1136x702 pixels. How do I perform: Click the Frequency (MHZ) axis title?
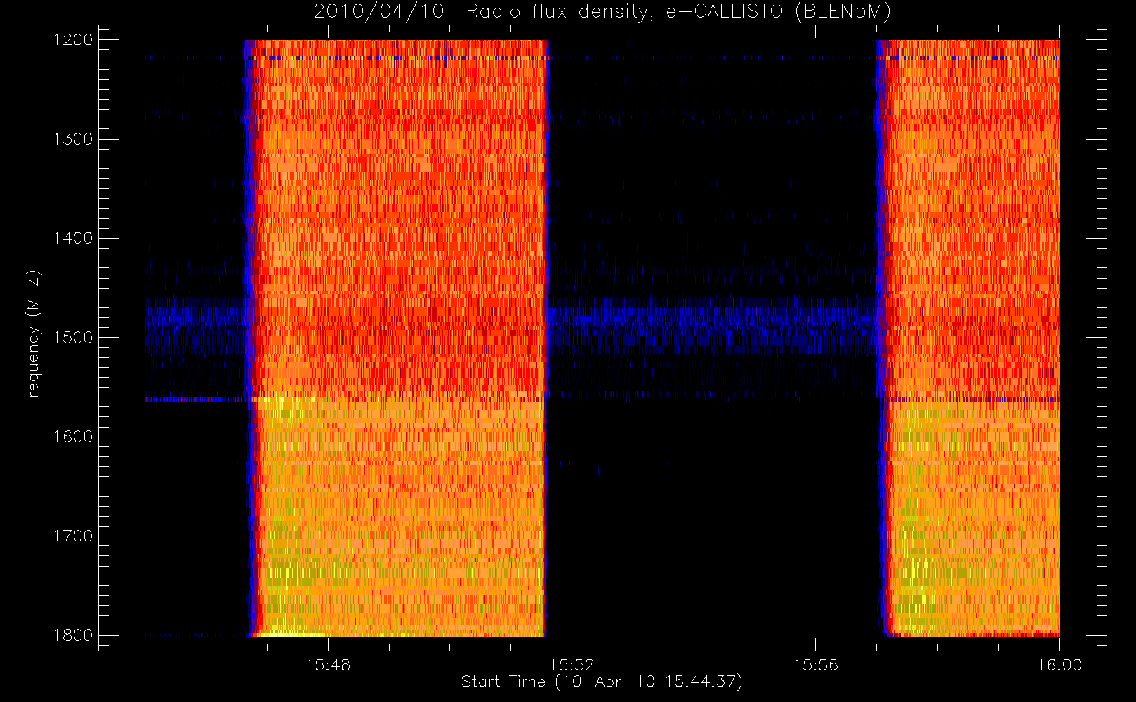click(33, 338)
